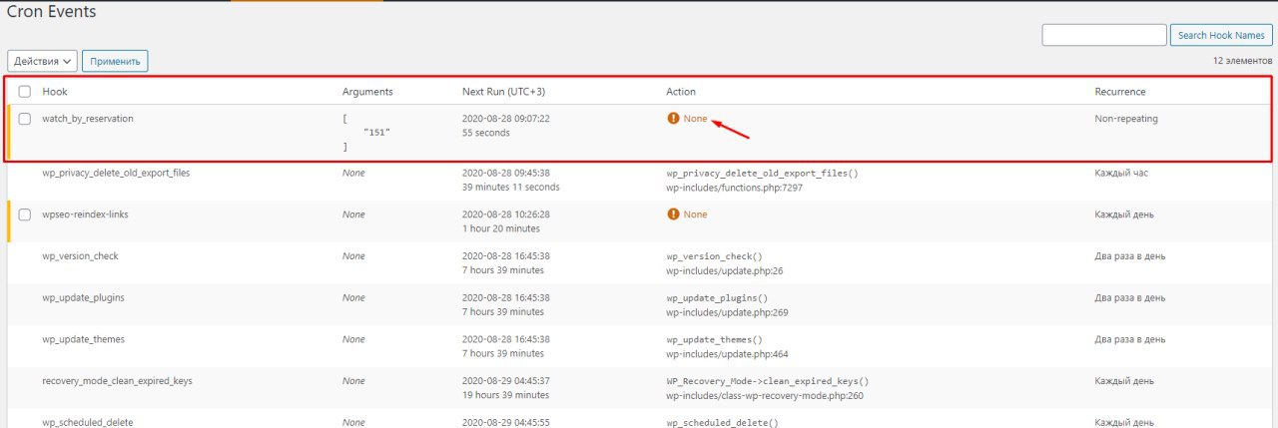
Task: Click the wp_privacy_delete_old_export_files() action text
Action: tap(763, 173)
